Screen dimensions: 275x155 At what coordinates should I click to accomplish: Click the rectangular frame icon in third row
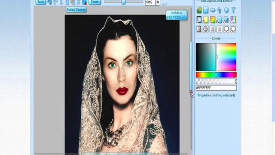click(x=199, y=29)
